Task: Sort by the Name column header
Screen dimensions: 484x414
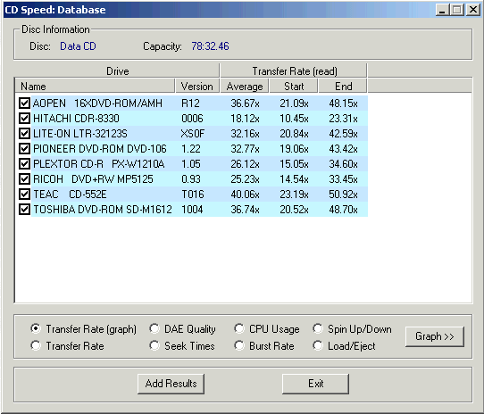Action: point(95,86)
